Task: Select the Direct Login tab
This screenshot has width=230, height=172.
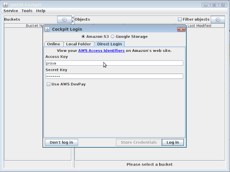Action: click(109, 44)
